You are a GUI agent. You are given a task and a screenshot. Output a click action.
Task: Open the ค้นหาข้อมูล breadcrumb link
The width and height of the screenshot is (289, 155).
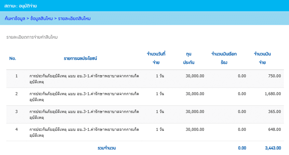pyautogui.click(x=15, y=19)
